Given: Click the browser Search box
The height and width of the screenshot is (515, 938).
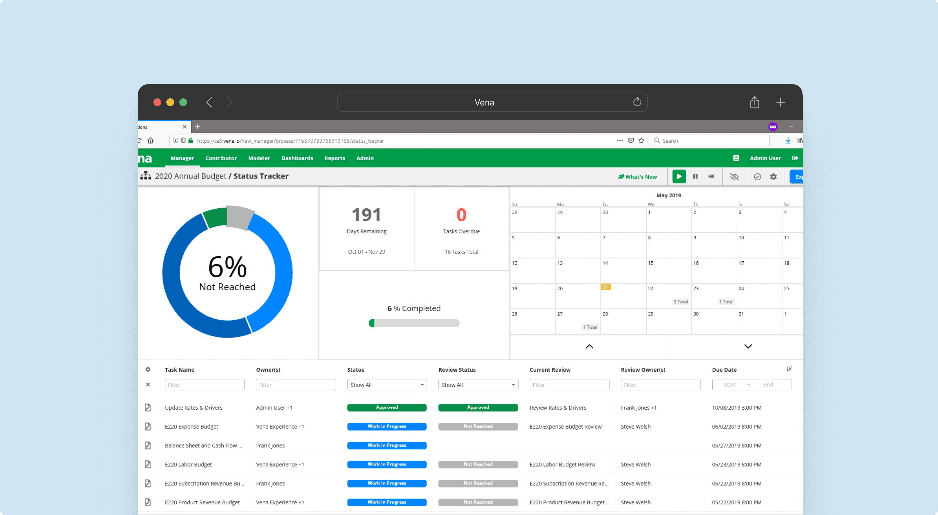Looking at the screenshot, I should coord(710,140).
